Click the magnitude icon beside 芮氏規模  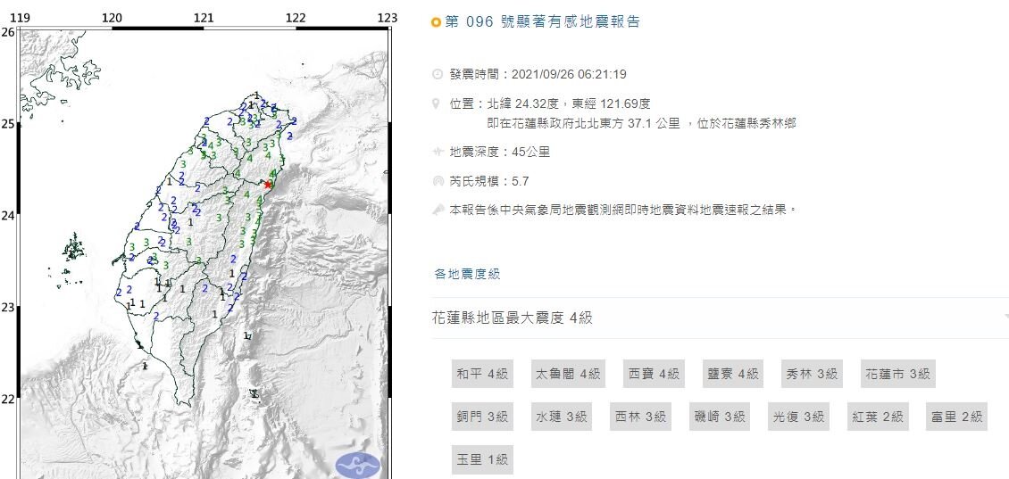coord(437,181)
